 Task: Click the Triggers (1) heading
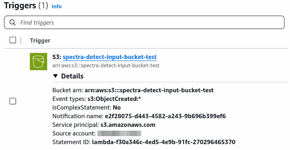[x=26, y=6]
